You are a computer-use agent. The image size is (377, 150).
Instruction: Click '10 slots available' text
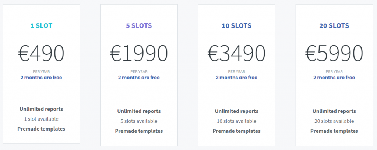[236, 121]
